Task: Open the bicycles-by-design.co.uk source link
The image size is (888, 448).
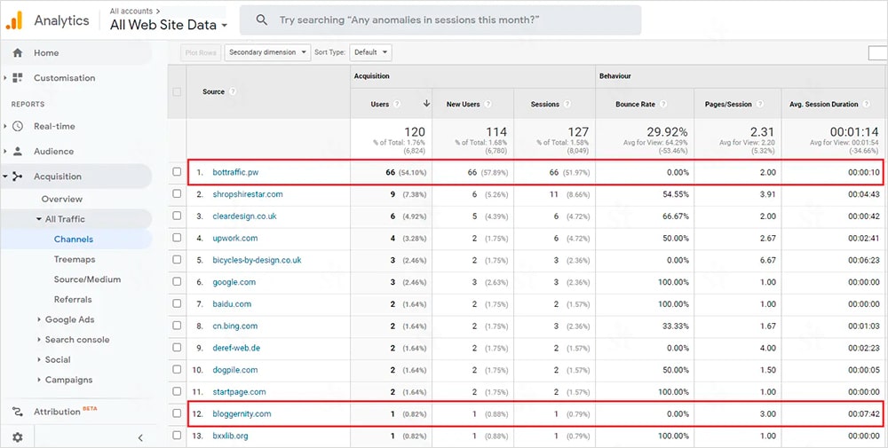Action: [x=258, y=260]
